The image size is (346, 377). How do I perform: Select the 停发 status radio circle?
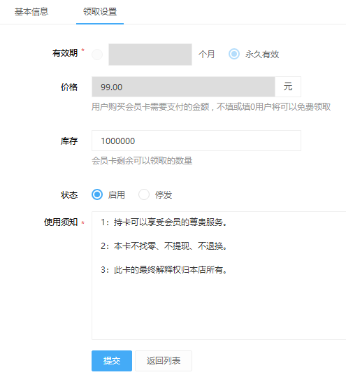(144, 194)
